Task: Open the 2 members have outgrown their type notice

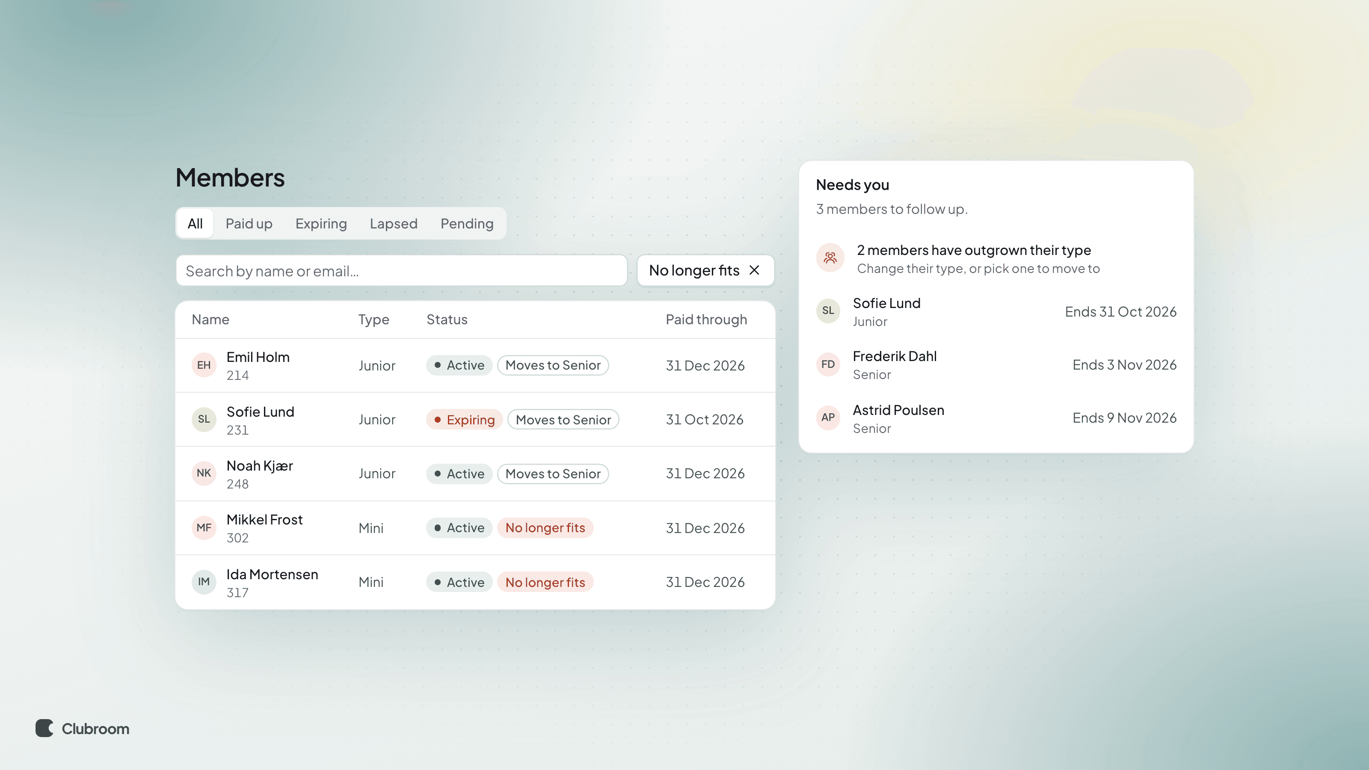Action: (x=996, y=259)
